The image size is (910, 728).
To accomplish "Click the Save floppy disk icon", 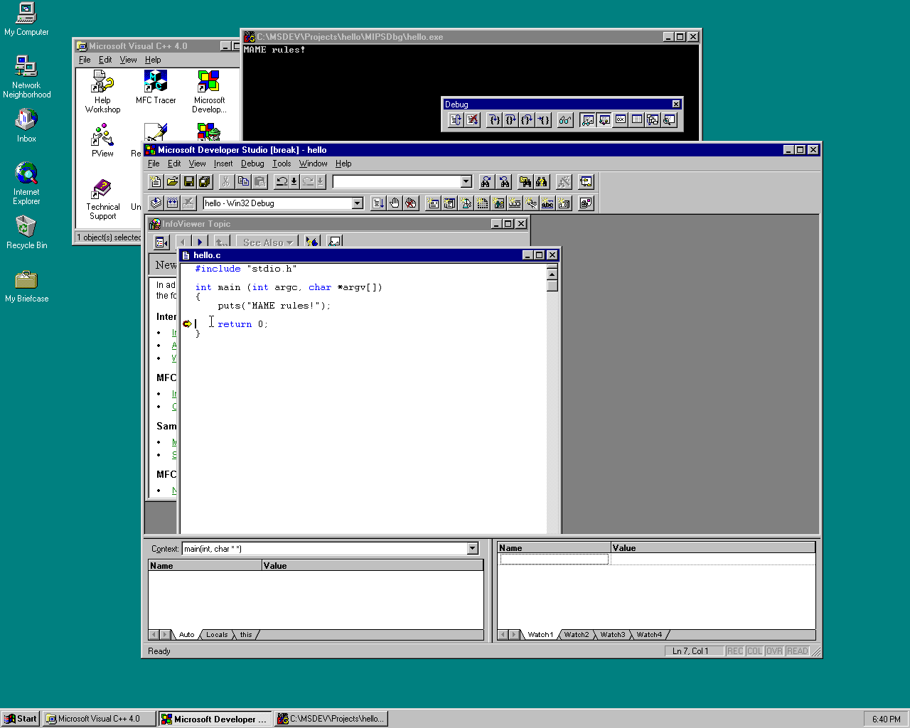I will point(188,182).
